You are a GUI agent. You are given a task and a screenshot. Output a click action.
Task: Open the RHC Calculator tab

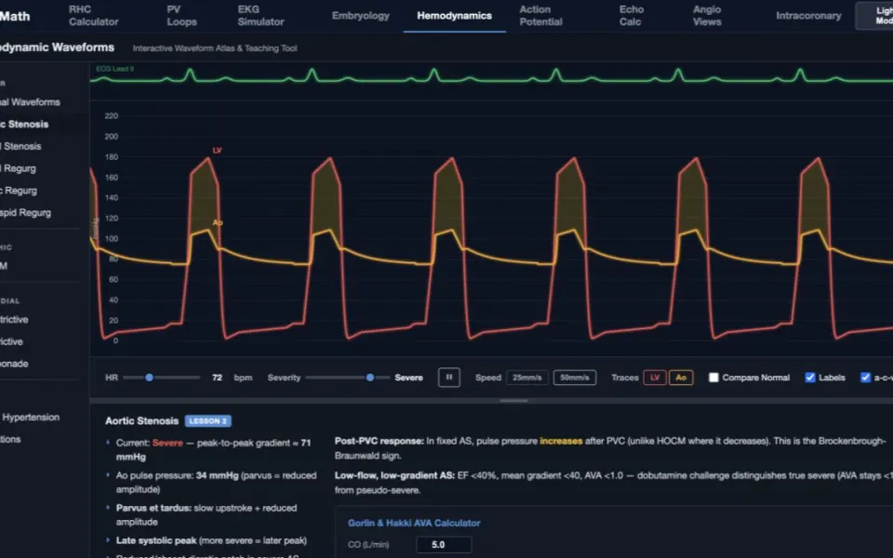(x=93, y=16)
